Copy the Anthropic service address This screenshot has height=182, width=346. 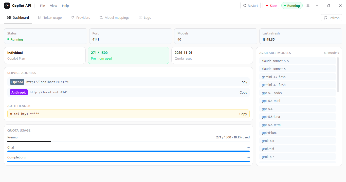point(243,92)
